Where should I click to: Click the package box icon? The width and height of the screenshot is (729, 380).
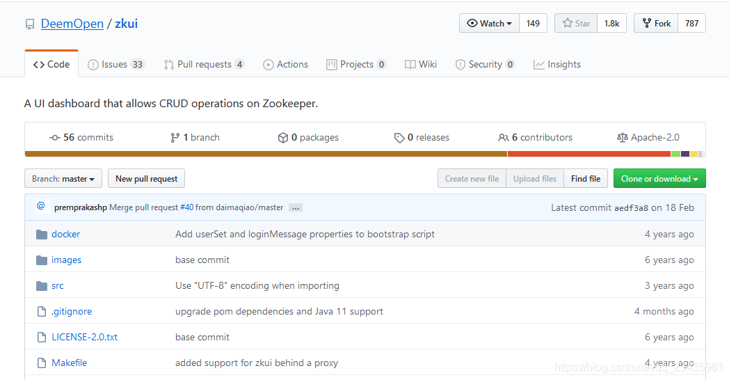click(x=282, y=138)
